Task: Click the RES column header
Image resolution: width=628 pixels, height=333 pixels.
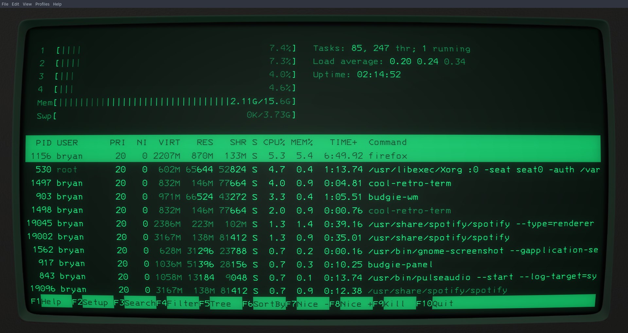Action: 205,143
